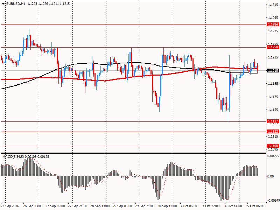Click the 1.1095 price scale value
280x210 pixels.
point(273,149)
